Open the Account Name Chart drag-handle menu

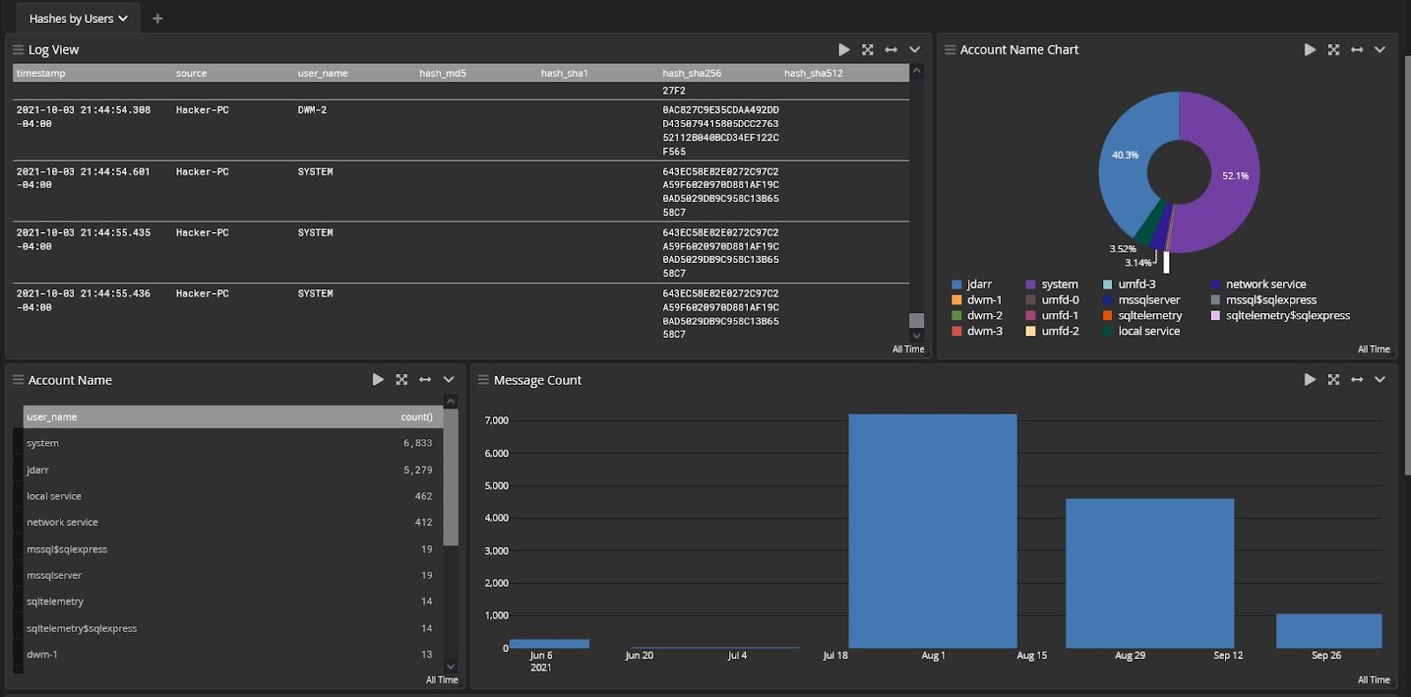point(950,49)
